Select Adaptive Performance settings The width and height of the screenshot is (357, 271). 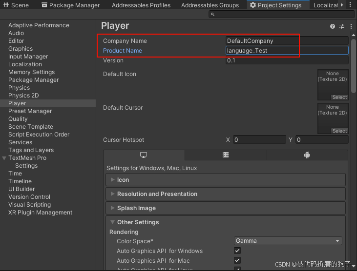coord(39,25)
